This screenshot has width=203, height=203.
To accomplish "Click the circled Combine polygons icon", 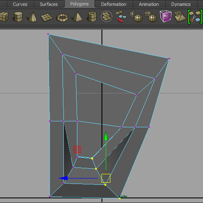I will coord(107,16).
